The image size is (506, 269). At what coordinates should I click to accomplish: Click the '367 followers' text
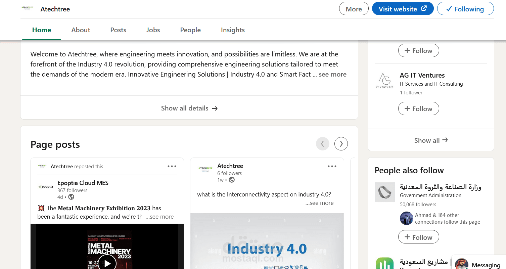pyautogui.click(x=72, y=190)
